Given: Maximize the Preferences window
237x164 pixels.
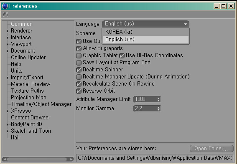Looking at the screenshot, I should coord(224,6).
